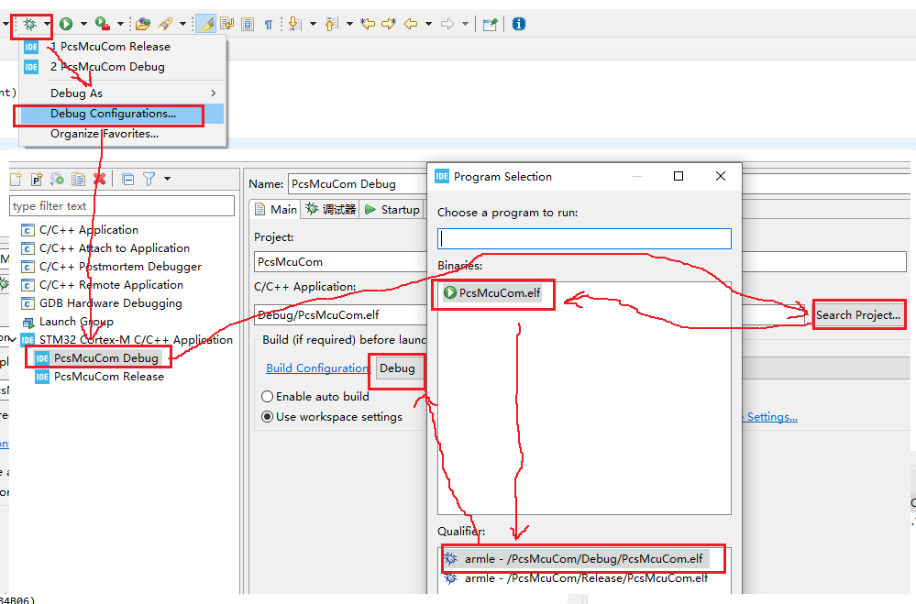Click the Previous Annotation up-arrow icon

pos(331,24)
